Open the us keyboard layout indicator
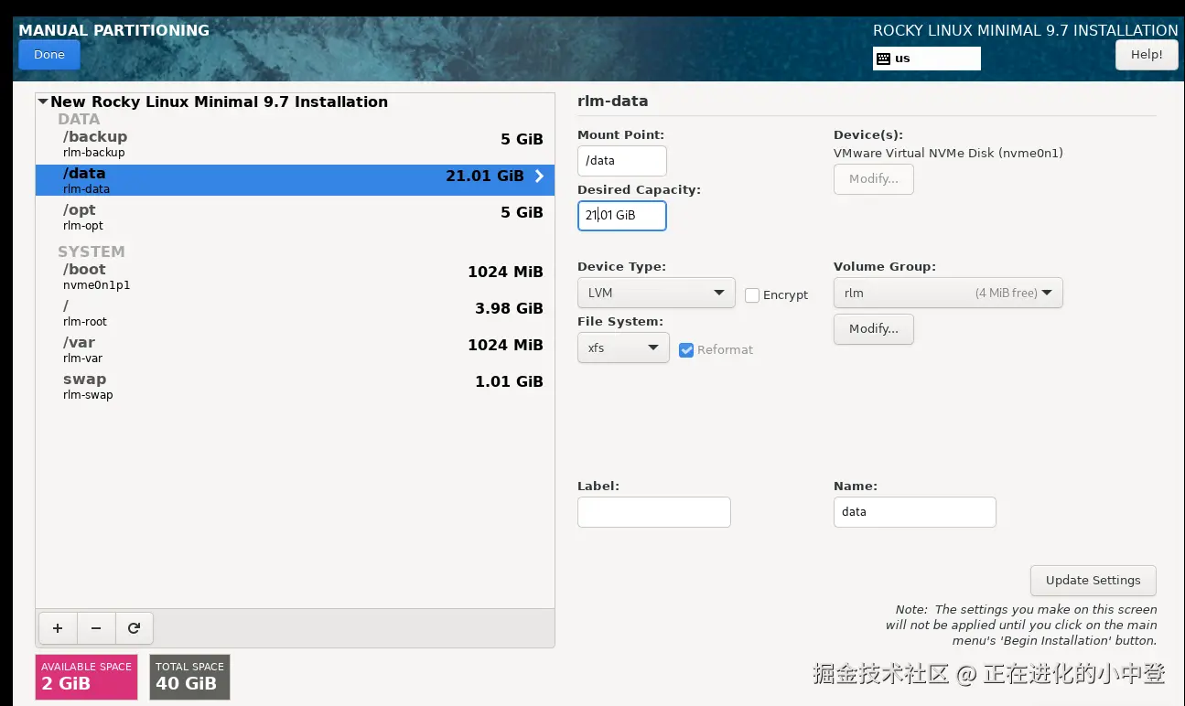 tap(926, 59)
